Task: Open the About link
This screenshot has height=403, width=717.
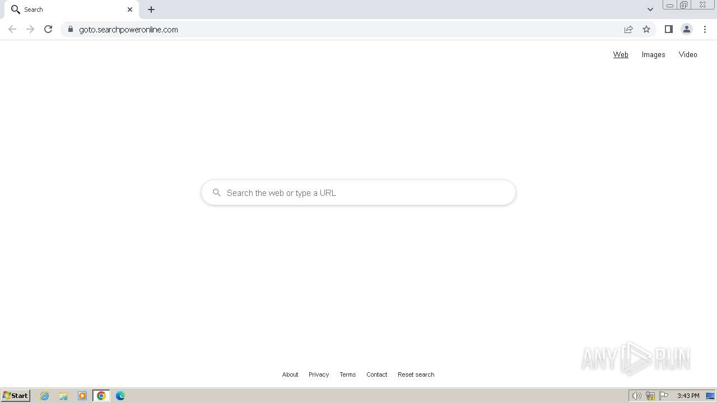Action: point(290,374)
